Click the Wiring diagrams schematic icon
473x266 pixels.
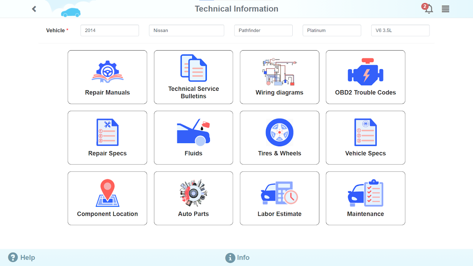279,72
